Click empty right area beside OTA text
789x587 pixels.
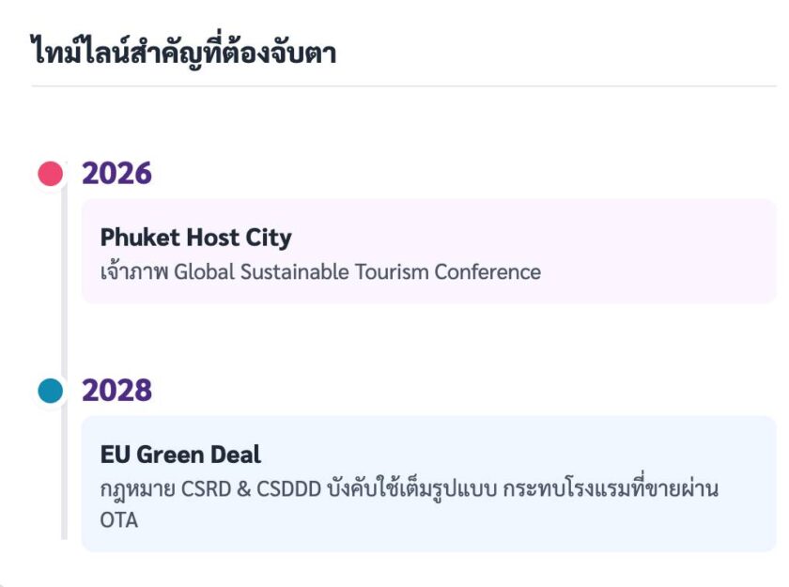pyautogui.click(x=470, y=521)
